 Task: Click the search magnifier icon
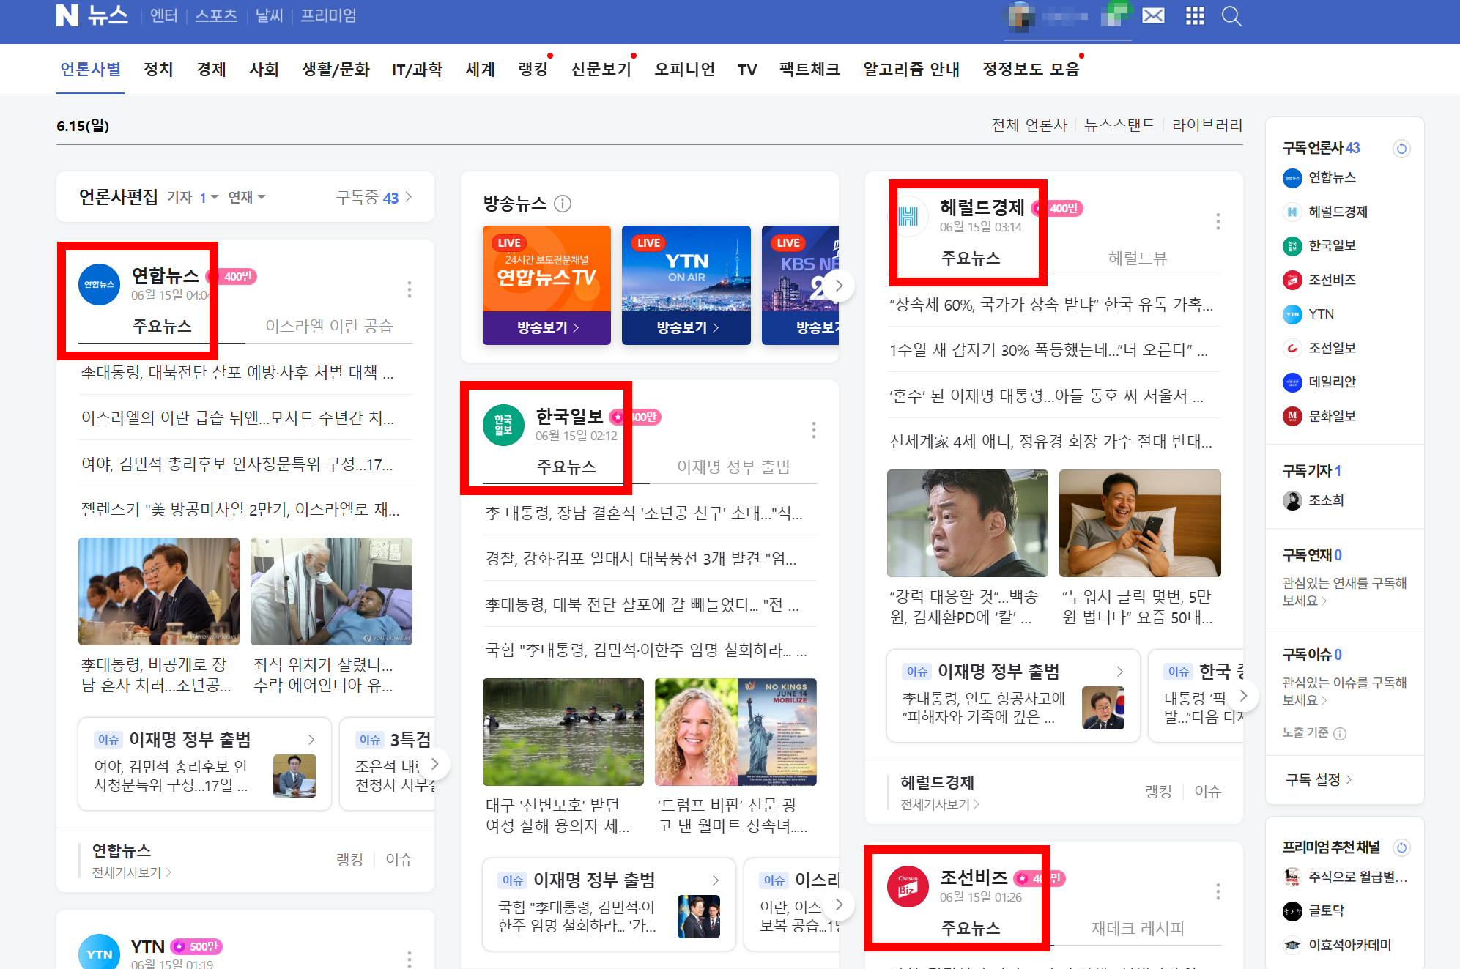pyautogui.click(x=1231, y=15)
